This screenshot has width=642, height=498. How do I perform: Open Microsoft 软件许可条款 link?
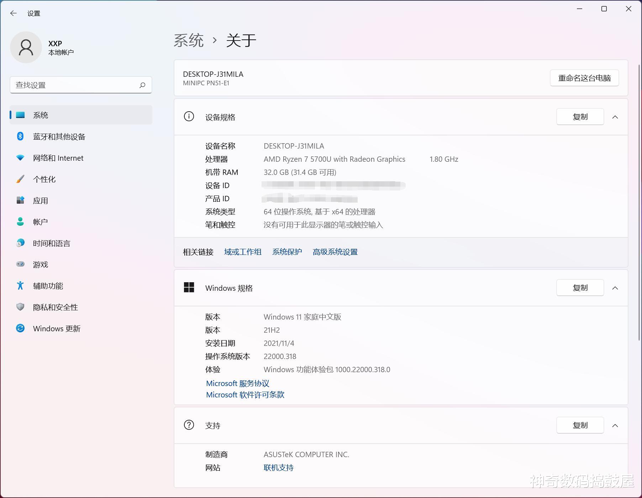click(x=245, y=395)
